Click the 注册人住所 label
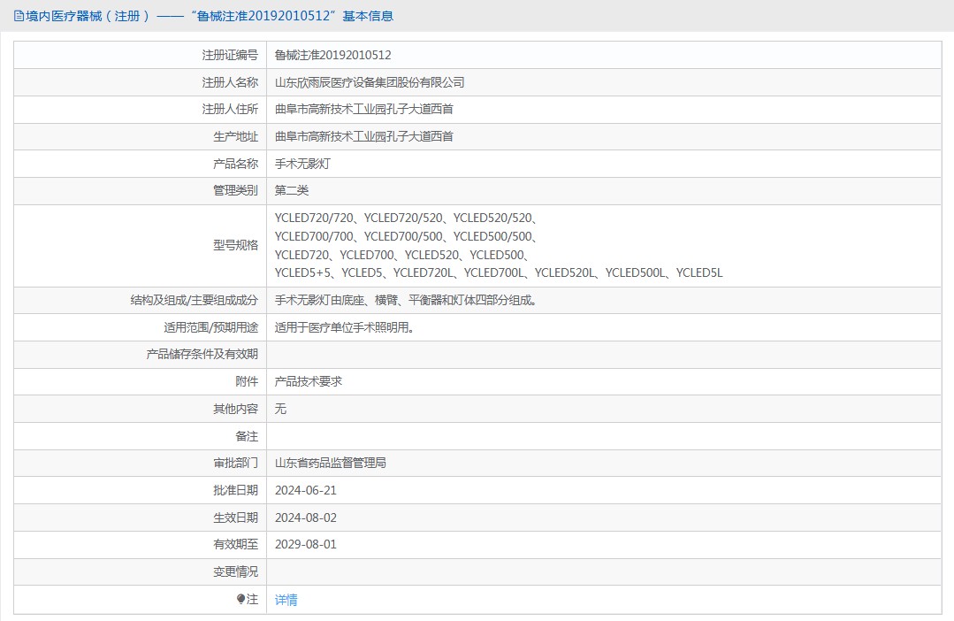 [230, 109]
